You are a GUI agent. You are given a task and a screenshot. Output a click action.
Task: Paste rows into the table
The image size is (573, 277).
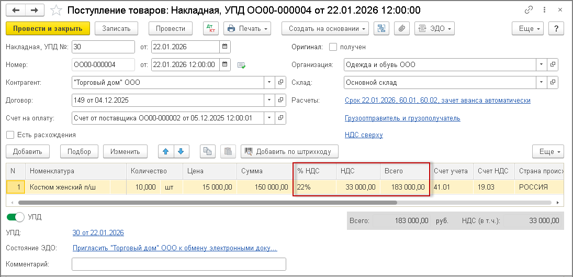point(228,151)
